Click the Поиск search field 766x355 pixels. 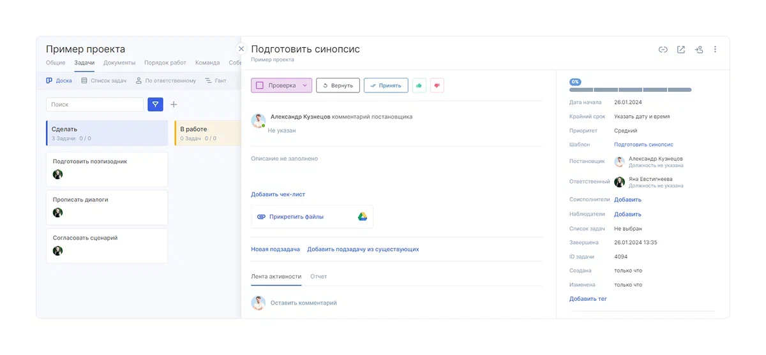click(94, 105)
